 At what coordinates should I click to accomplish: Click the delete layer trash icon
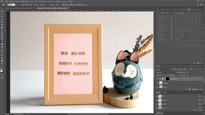click(201, 89)
